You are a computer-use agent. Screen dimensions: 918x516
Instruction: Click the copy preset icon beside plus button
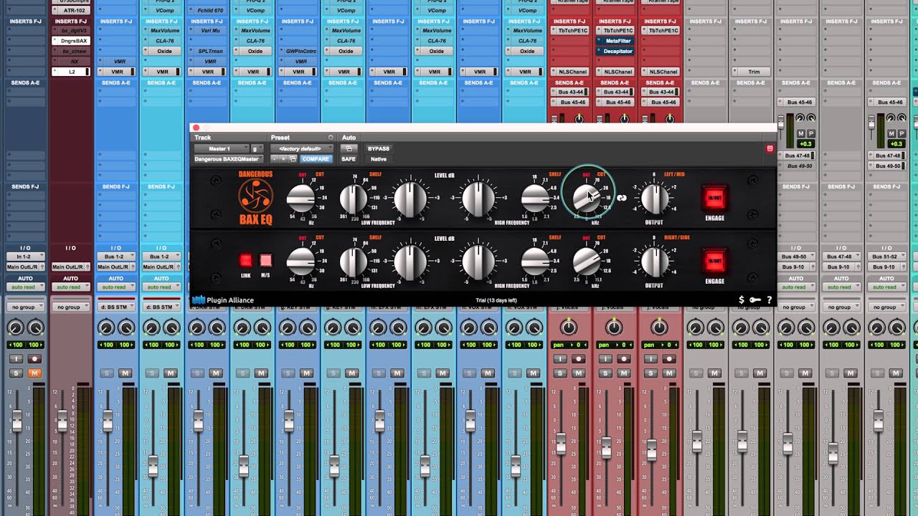click(x=292, y=159)
